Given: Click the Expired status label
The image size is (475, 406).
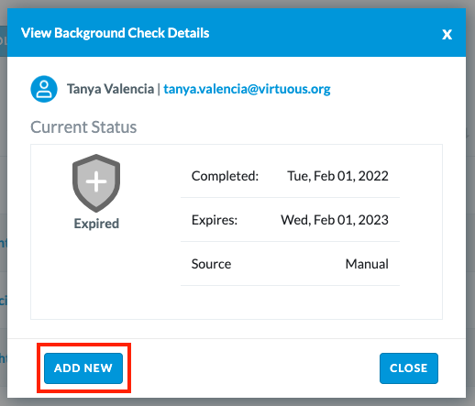Looking at the screenshot, I should [x=96, y=224].
